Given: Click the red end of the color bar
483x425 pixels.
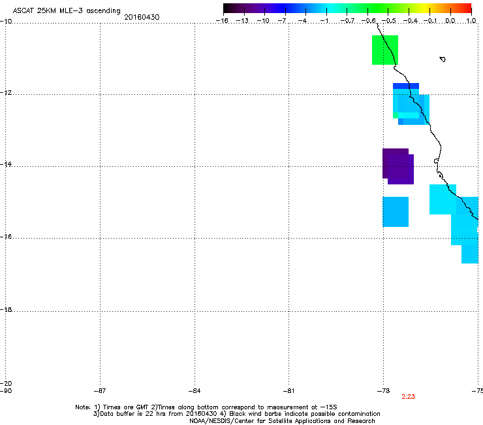Looking at the screenshot, I should pyautogui.click(x=467, y=8).
